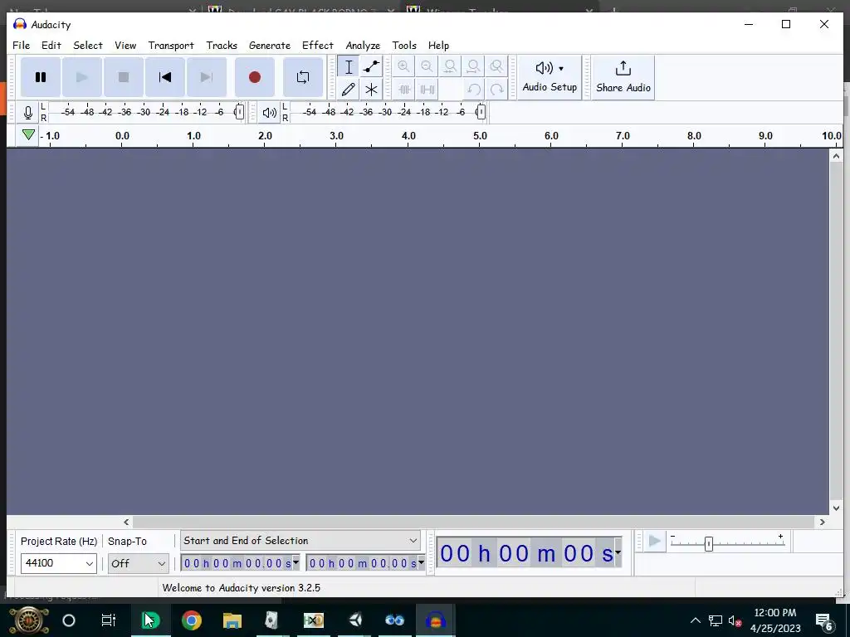Screen dimensions: 850x637
Task: Open the Unity icon in taskbar
Action: (x=355, y=620)
